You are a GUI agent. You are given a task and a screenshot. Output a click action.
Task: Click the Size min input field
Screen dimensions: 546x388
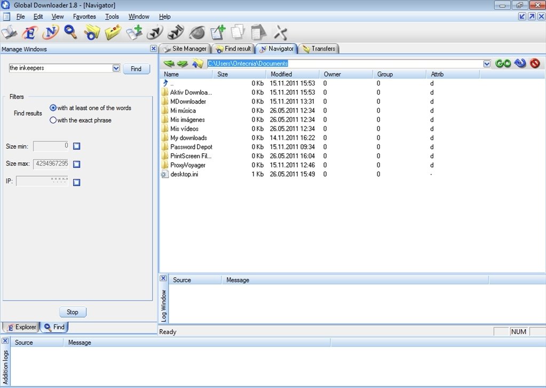(51, 146)
